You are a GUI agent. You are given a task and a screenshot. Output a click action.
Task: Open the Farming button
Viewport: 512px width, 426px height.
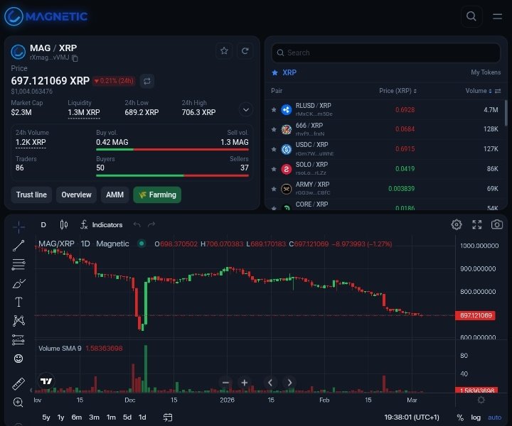(157, 195)
